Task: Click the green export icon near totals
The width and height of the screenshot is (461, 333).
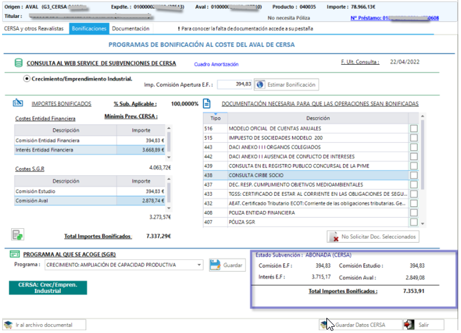Action: 18,234
